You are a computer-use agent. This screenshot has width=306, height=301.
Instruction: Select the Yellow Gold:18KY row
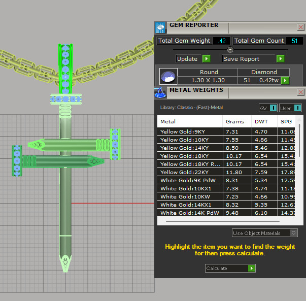tap(226, 156)
